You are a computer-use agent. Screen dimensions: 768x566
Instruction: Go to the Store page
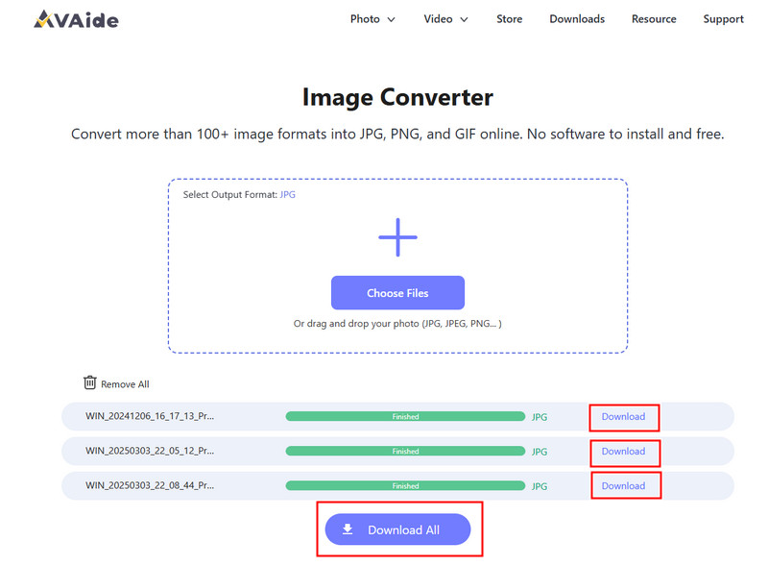click(x=510, y=19)
